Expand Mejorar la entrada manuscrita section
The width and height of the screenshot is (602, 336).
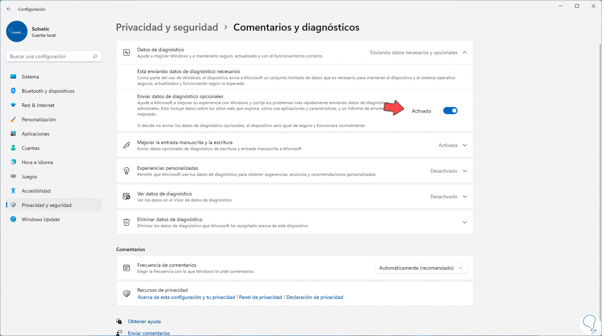464,145
